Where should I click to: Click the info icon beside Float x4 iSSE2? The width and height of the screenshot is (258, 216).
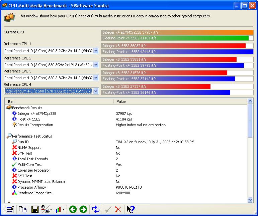(x=14, y=119)
